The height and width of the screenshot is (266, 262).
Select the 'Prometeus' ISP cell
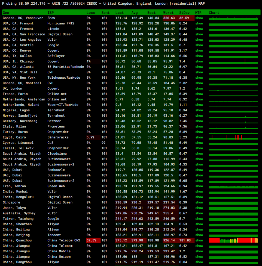[56, 126]
